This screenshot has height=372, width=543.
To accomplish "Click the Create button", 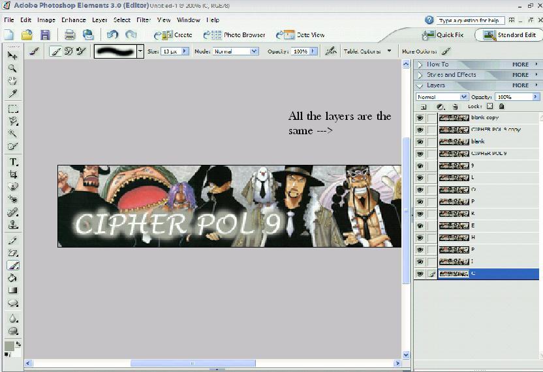I will point(173,35).
